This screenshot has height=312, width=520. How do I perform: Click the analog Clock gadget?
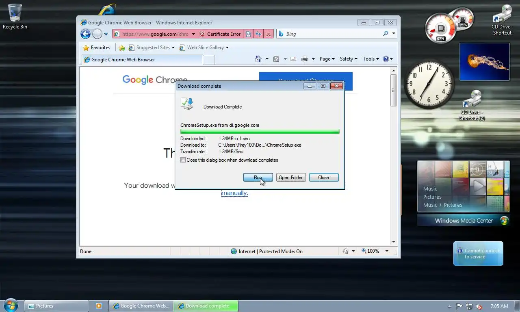coord(429,84)
